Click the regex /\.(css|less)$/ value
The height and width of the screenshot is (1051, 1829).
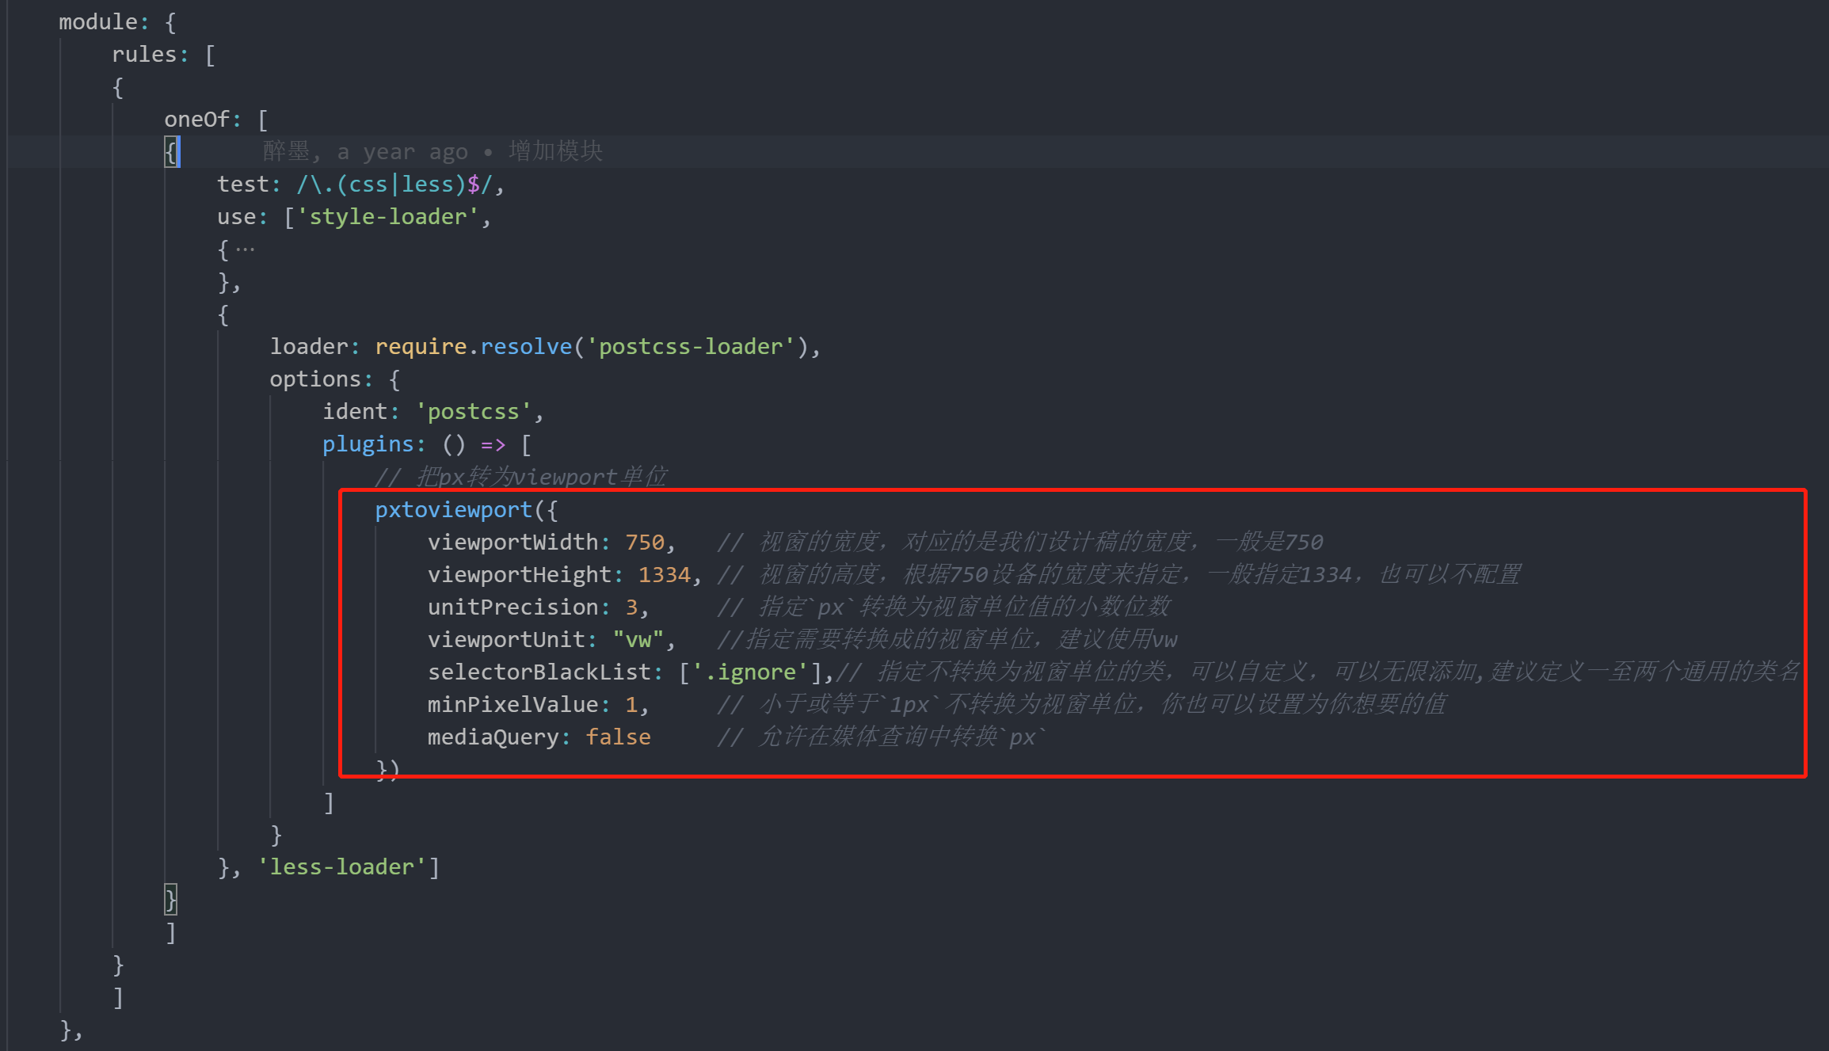pos(394,185)
